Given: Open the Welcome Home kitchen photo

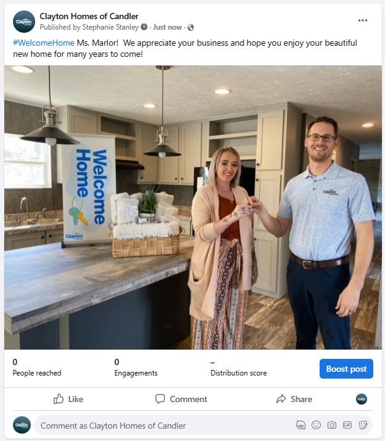Looking at the screenshot, I should [192, 208].
